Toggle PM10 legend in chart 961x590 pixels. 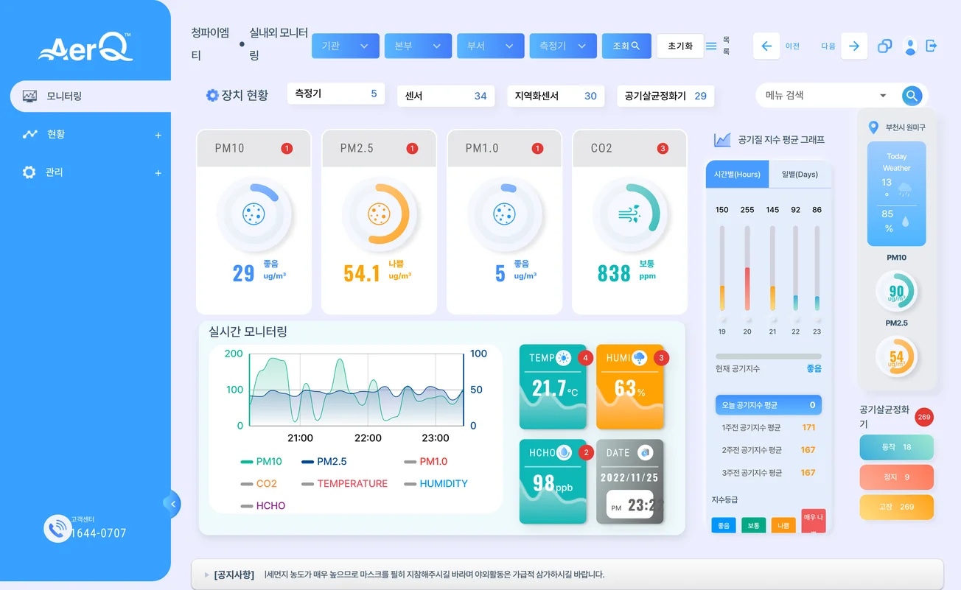point(262,462)
